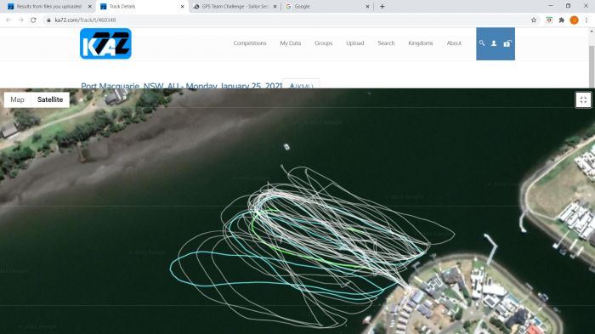Switch to GPS Team Challenge tab
The height and width of the screenshot is (334, 595).
click(x=235, y=7)
